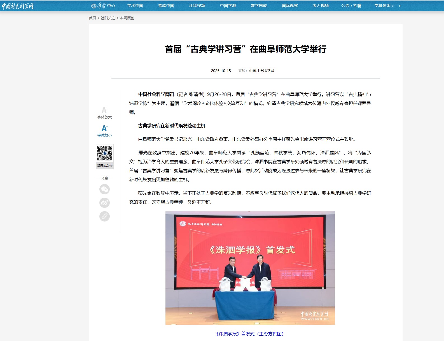Viewport: 444px width, 341px height.
Task: Click the plus expander in navigation bar
Action: [399, 6]
